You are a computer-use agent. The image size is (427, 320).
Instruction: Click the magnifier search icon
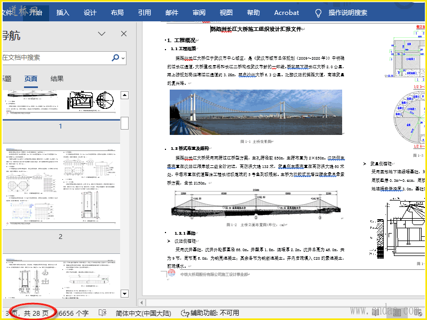[115, 58]
